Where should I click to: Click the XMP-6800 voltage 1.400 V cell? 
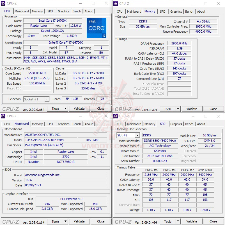[x=205, y=210]
